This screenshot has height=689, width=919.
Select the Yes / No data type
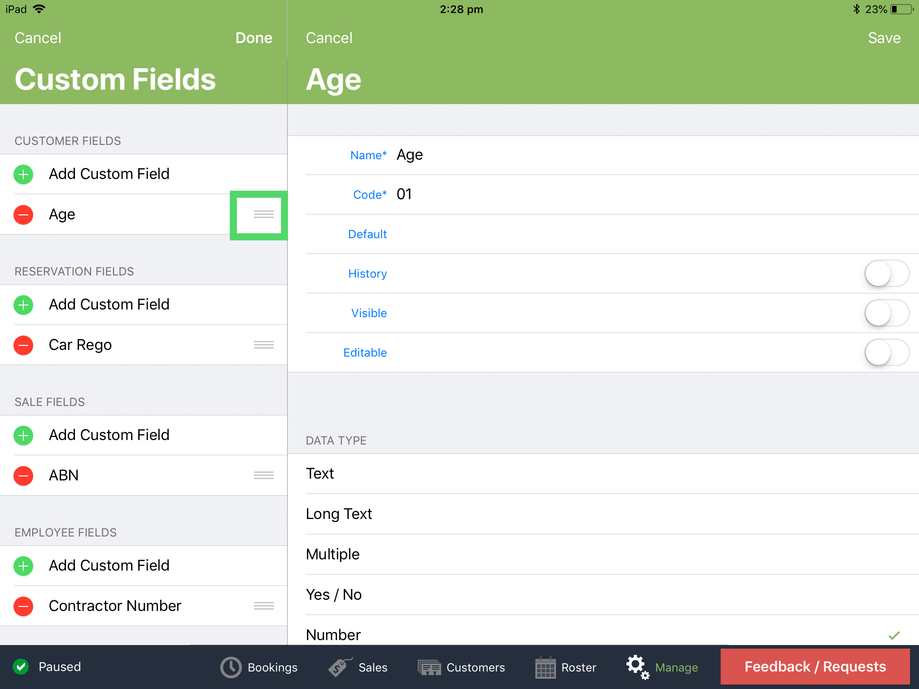[603, 595]
